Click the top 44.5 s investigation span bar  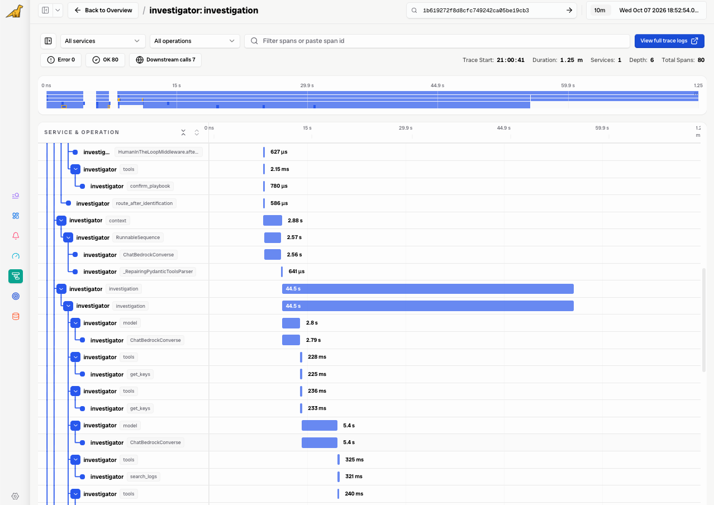click(428, 289)
